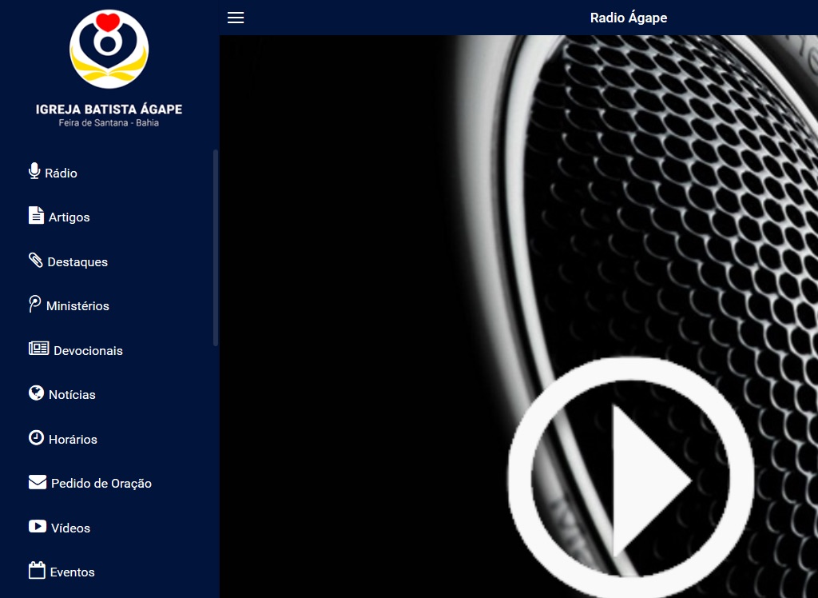The height and width of the screenshot is (598, 818).
Task: Click the IGREJA BATISTA ÁGAPE heading
Action: tap(109, 110)
